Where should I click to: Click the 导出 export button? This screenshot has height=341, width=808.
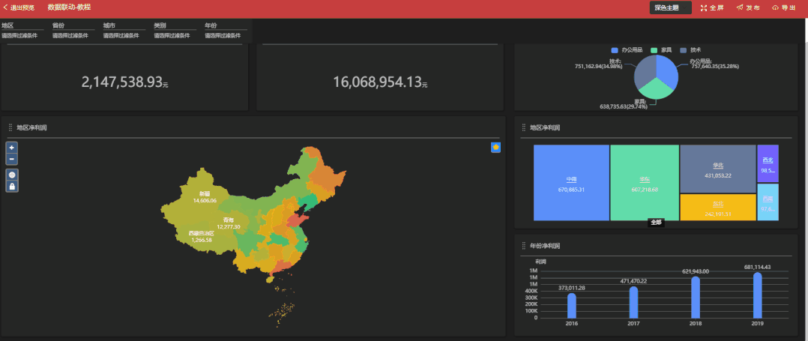click(x=783, y=7)
